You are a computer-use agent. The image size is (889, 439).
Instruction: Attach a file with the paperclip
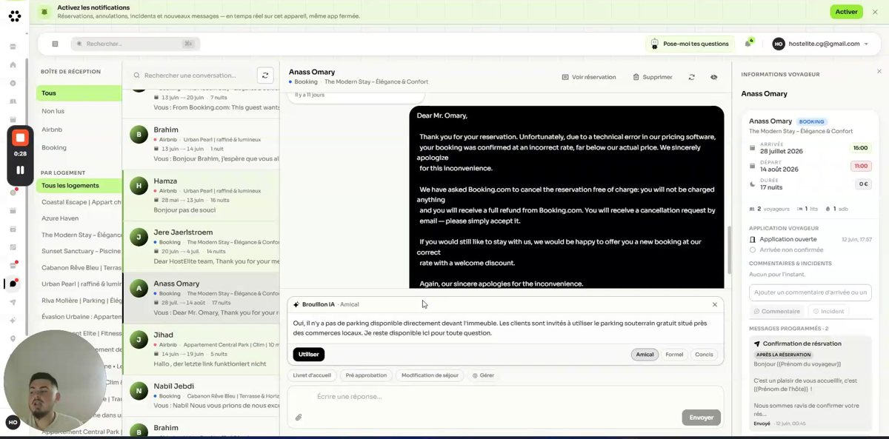299,418
